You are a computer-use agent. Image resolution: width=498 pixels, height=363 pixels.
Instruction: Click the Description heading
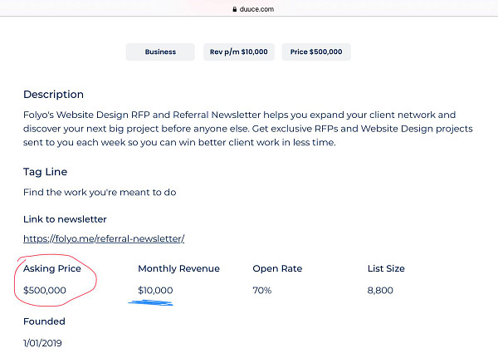[x=53, y=95]
